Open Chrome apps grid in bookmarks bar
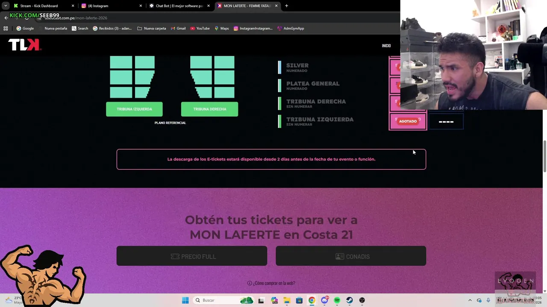Image resolution: width=547 pixels, height=307 pixels. [6, 29]
